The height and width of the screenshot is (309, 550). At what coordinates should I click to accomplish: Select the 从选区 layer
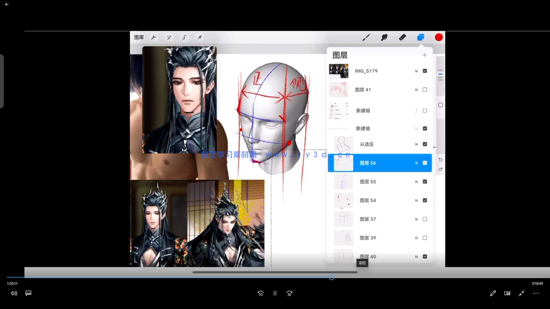click(367, 144)
